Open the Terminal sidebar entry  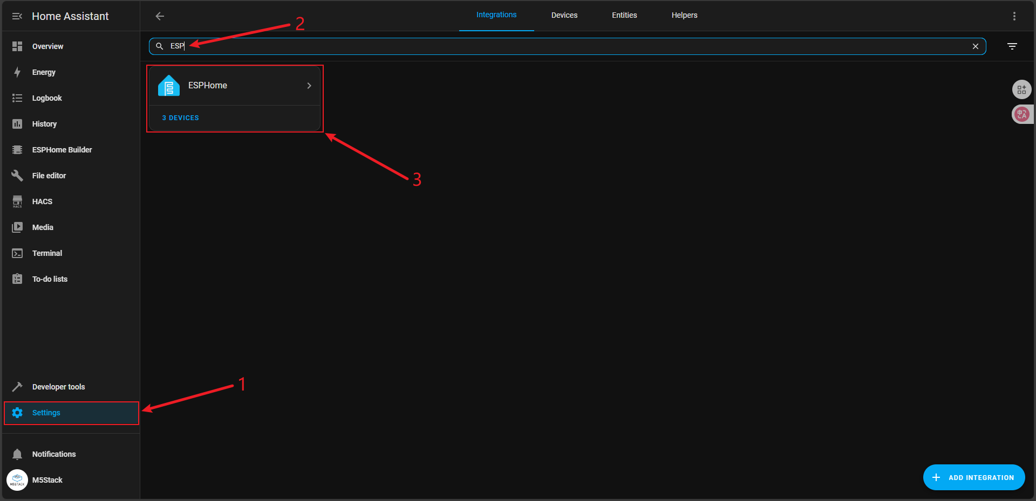[x=71, y=253]
